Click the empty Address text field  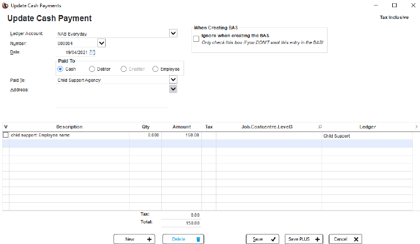(x=112, y=96)
